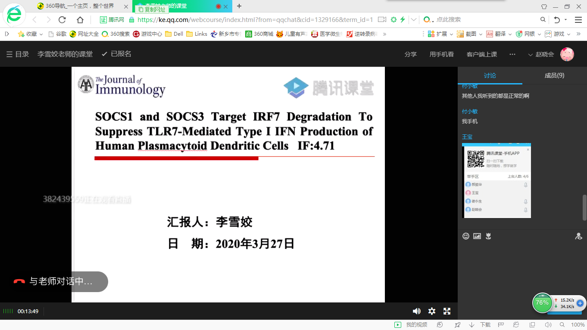Enter fullscreen mode on the video player
Screen dimensions: 587x330
pyautogui.click(x=447, y=311)
